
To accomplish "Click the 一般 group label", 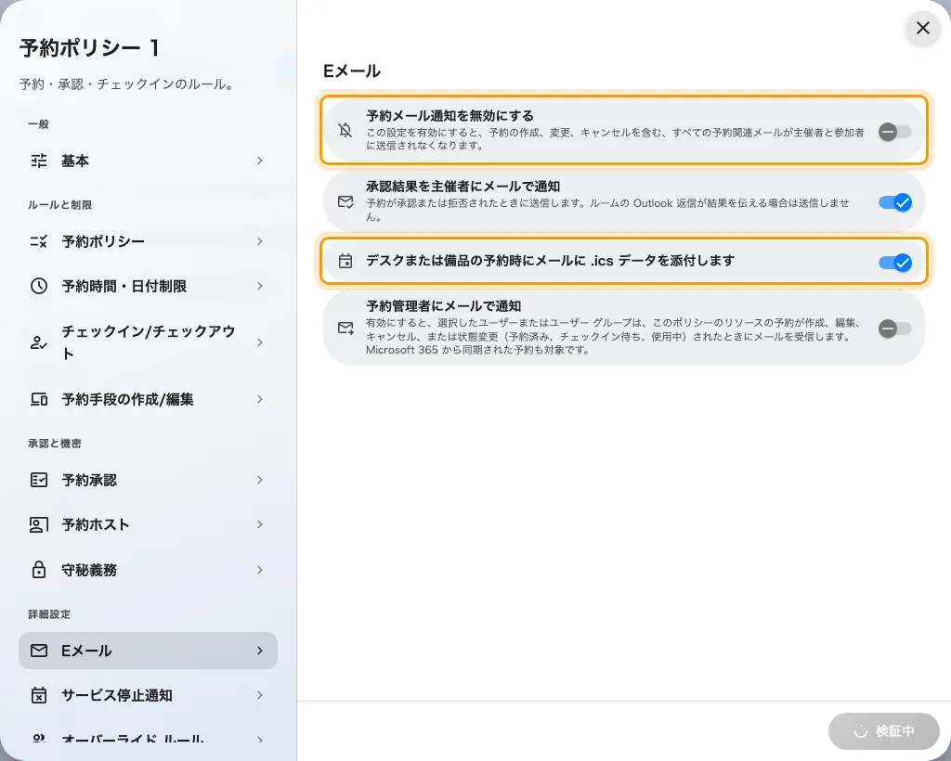I will [x=38, y=124].
